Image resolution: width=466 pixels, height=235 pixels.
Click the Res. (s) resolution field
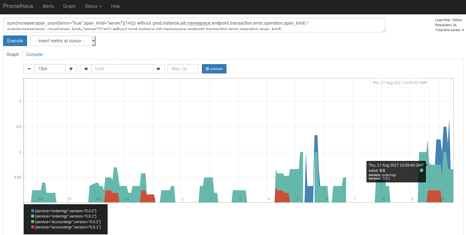pyautogui.click(x=183, y=69)
